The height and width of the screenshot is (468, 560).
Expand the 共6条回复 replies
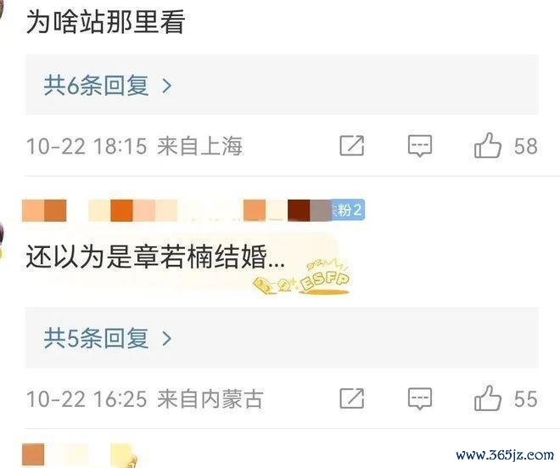click(x=282, y=85)
